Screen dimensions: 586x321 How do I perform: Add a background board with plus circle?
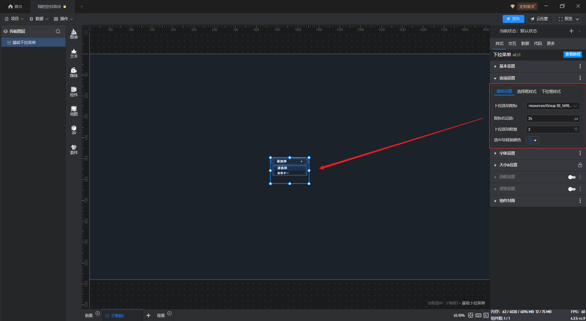click(x=169, y=313)
